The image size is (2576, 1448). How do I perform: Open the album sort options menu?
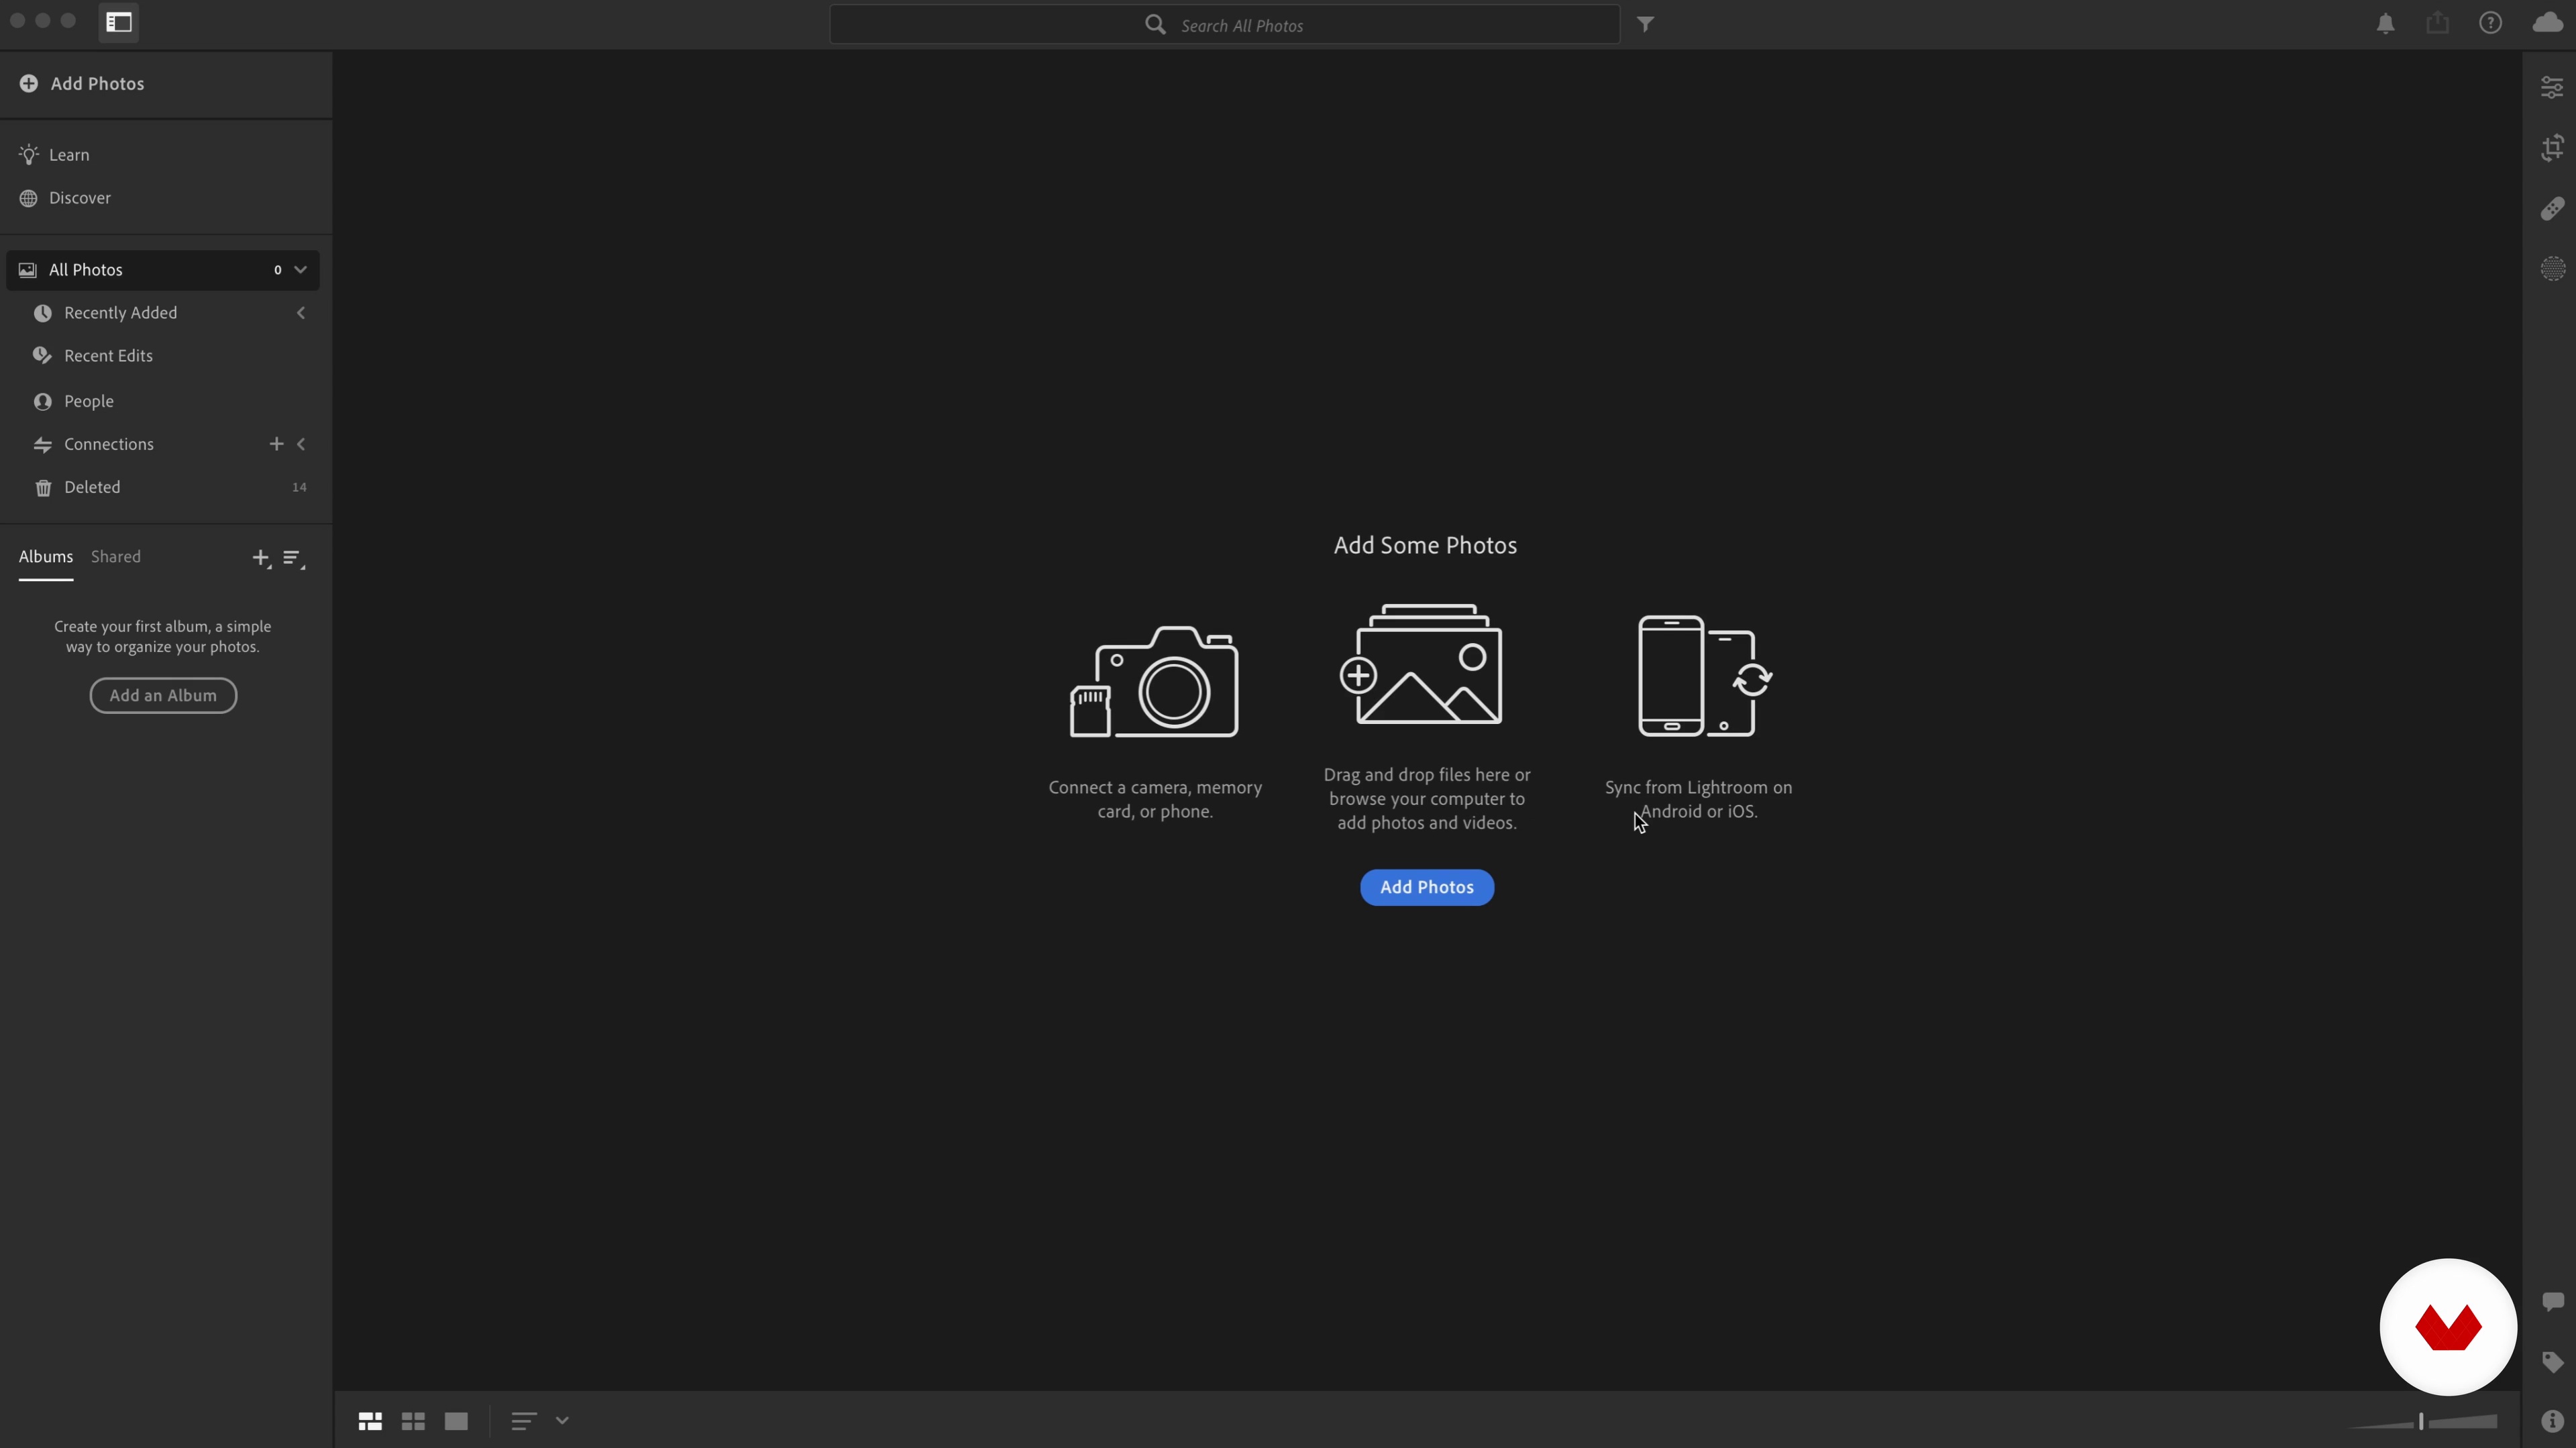point(293,558)
